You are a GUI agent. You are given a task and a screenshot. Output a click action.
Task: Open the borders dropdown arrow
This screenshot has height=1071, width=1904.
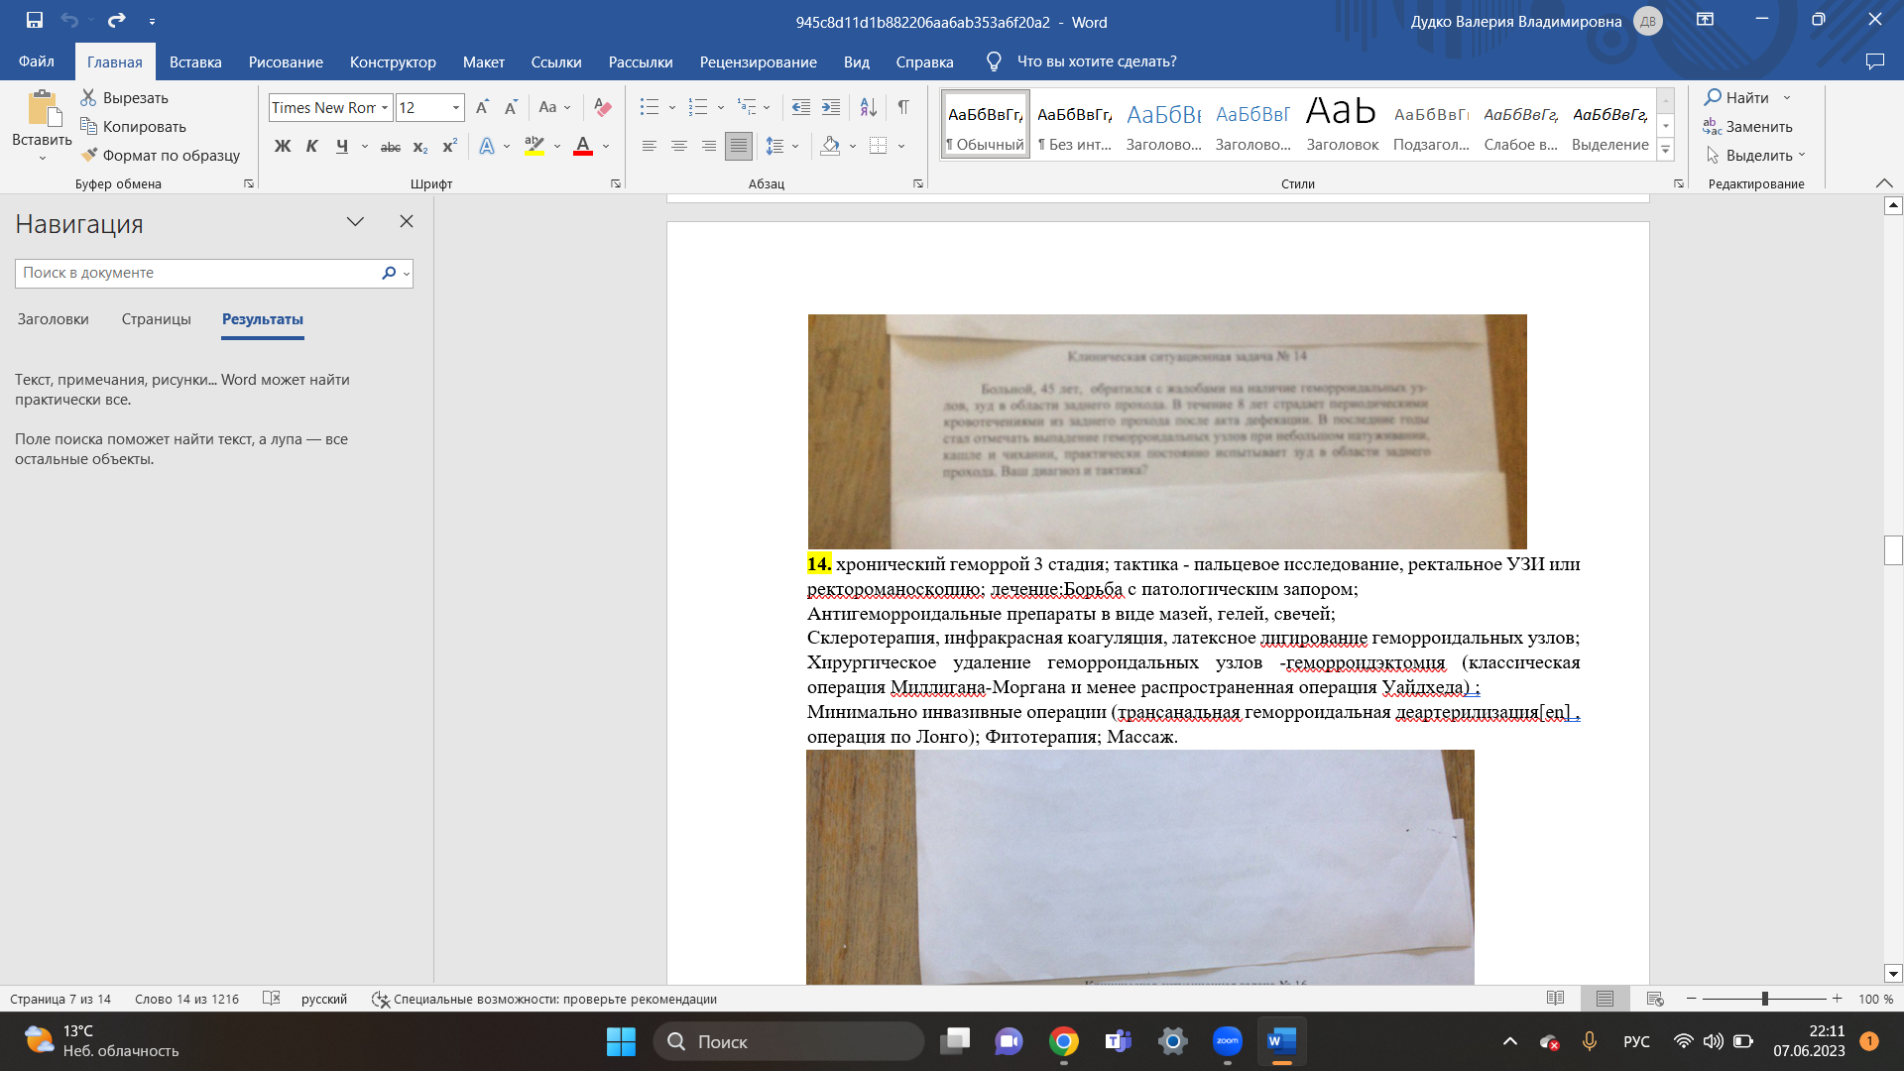tap(901, 147)
